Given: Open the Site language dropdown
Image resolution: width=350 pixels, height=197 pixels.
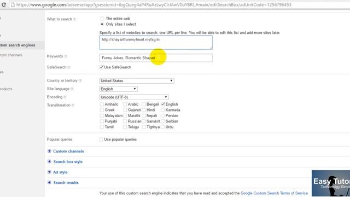Looking at the screenshot, I should click(x=118, y=89).
